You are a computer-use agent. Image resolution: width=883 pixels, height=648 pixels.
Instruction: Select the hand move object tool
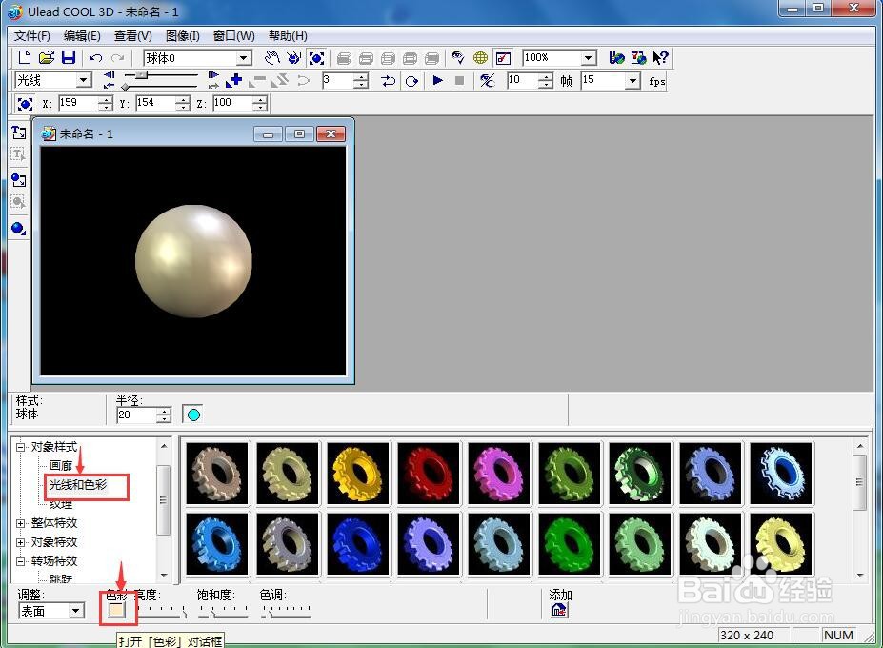pyautogui.click(x=272, y=57)
